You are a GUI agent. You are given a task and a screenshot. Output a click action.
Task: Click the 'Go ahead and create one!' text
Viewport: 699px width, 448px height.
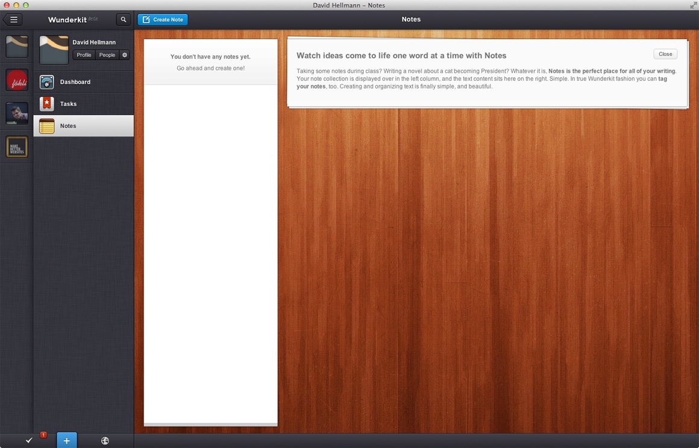(210, 68)
